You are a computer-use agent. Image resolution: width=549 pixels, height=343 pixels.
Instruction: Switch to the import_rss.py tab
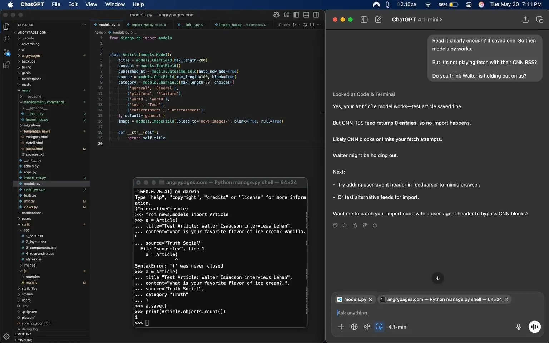145,25
